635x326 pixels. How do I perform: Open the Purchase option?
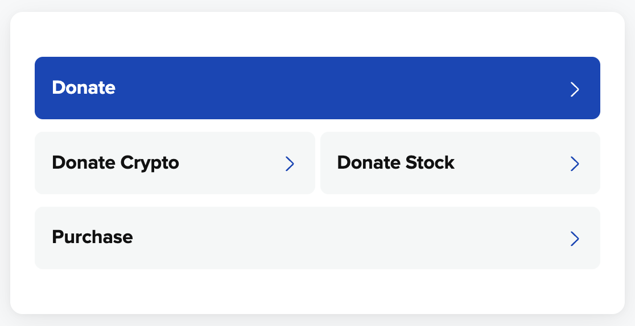[x=317, y=238]
